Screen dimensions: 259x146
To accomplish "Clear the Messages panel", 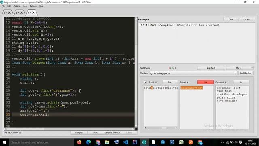I will coord(231,19).
